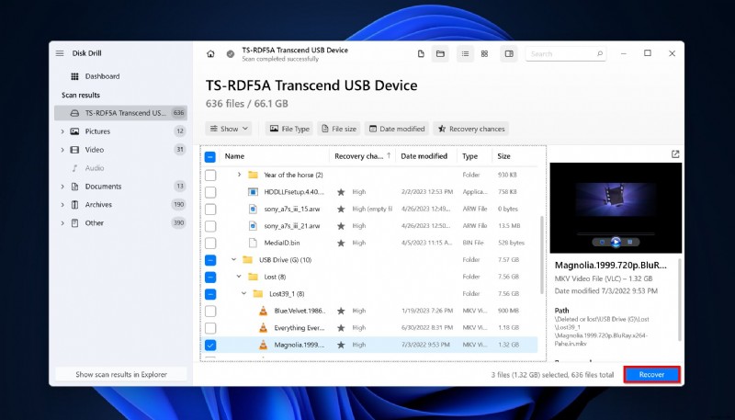Toggle the Lost (8) folder checkbox
The image size is (735, 420).
(210, 277)
